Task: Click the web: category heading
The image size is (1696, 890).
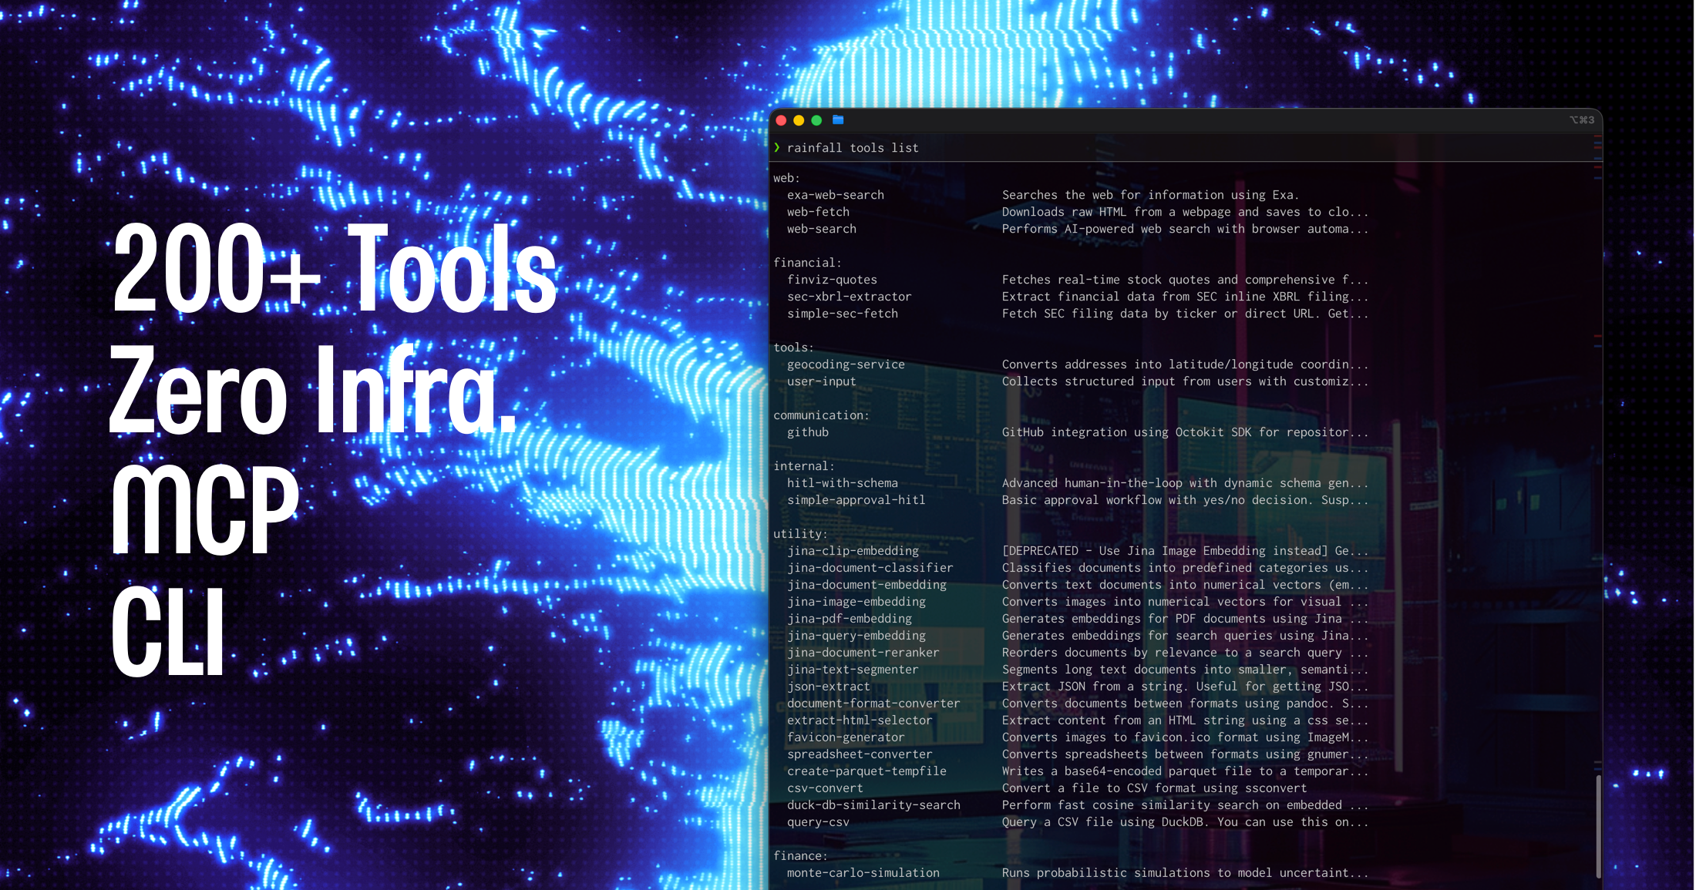Action: tap(787, 177)
